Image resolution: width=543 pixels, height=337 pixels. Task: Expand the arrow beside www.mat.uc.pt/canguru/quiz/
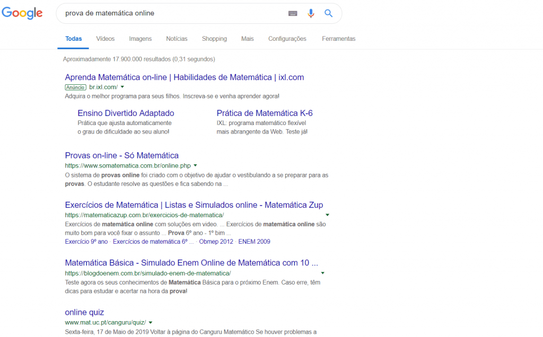click(151, 323)
